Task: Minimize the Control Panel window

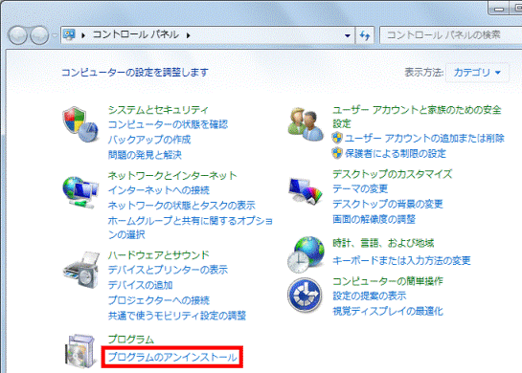Action: (x=498, y=8)
